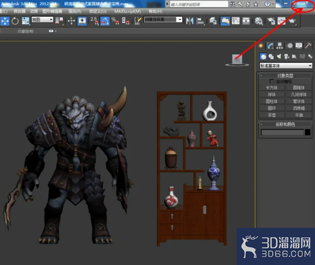Open the 标准基本体 dropdown

pos(286,66)
